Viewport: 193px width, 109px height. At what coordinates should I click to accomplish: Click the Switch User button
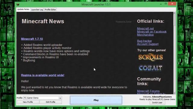click(157, 103)
